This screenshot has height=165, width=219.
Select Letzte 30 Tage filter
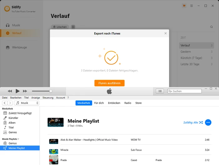click(x=196, y=64)
